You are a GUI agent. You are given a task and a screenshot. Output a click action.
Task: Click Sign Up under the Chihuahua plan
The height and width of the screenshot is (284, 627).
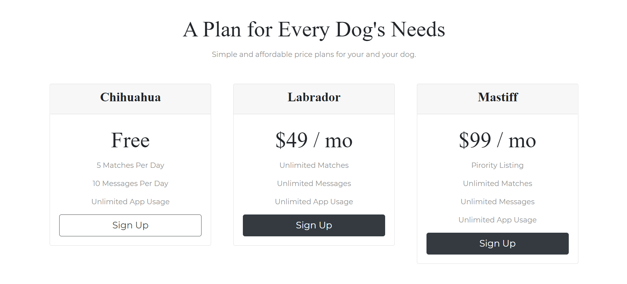point(130,225)
